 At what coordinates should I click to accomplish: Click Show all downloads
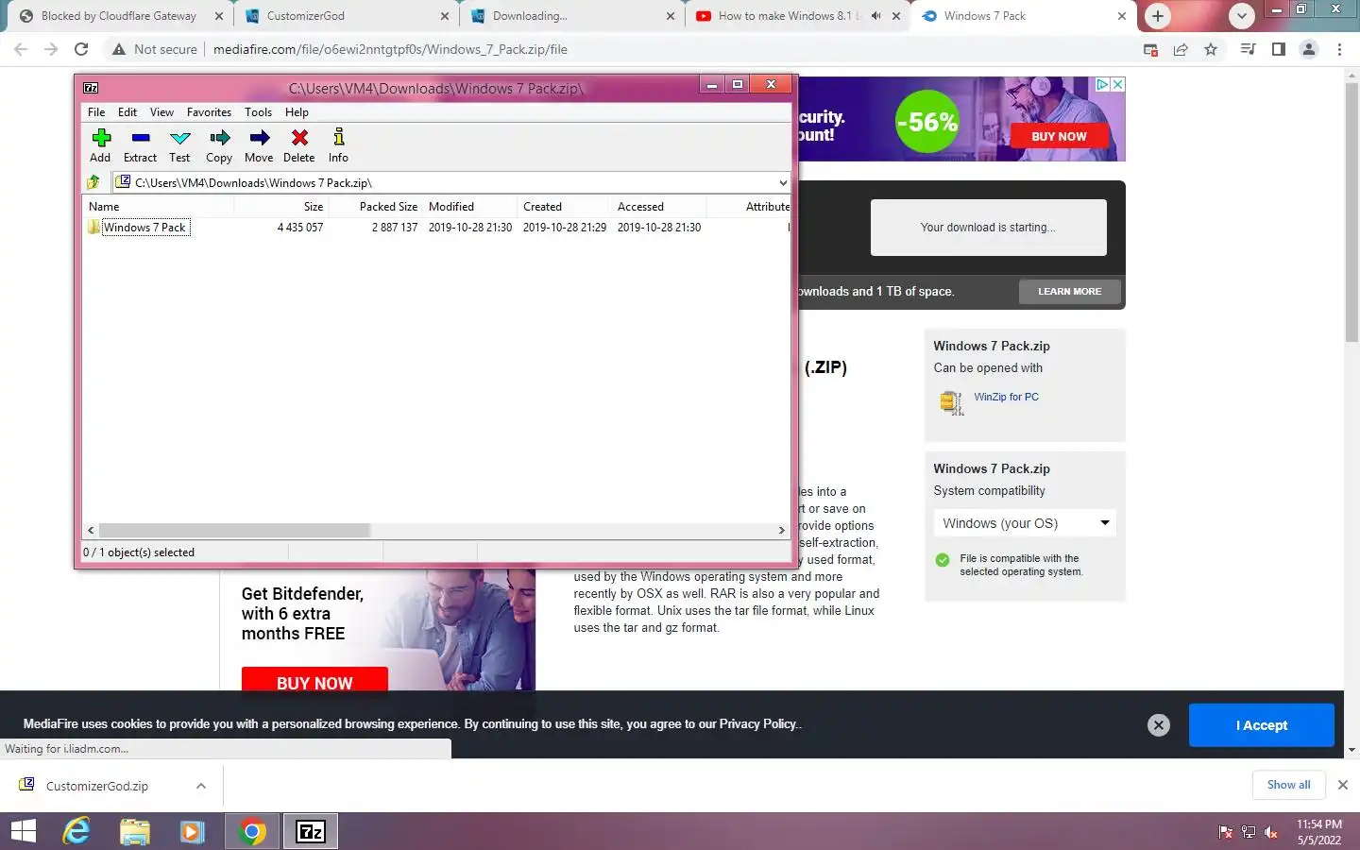(x=1289, y=785)
